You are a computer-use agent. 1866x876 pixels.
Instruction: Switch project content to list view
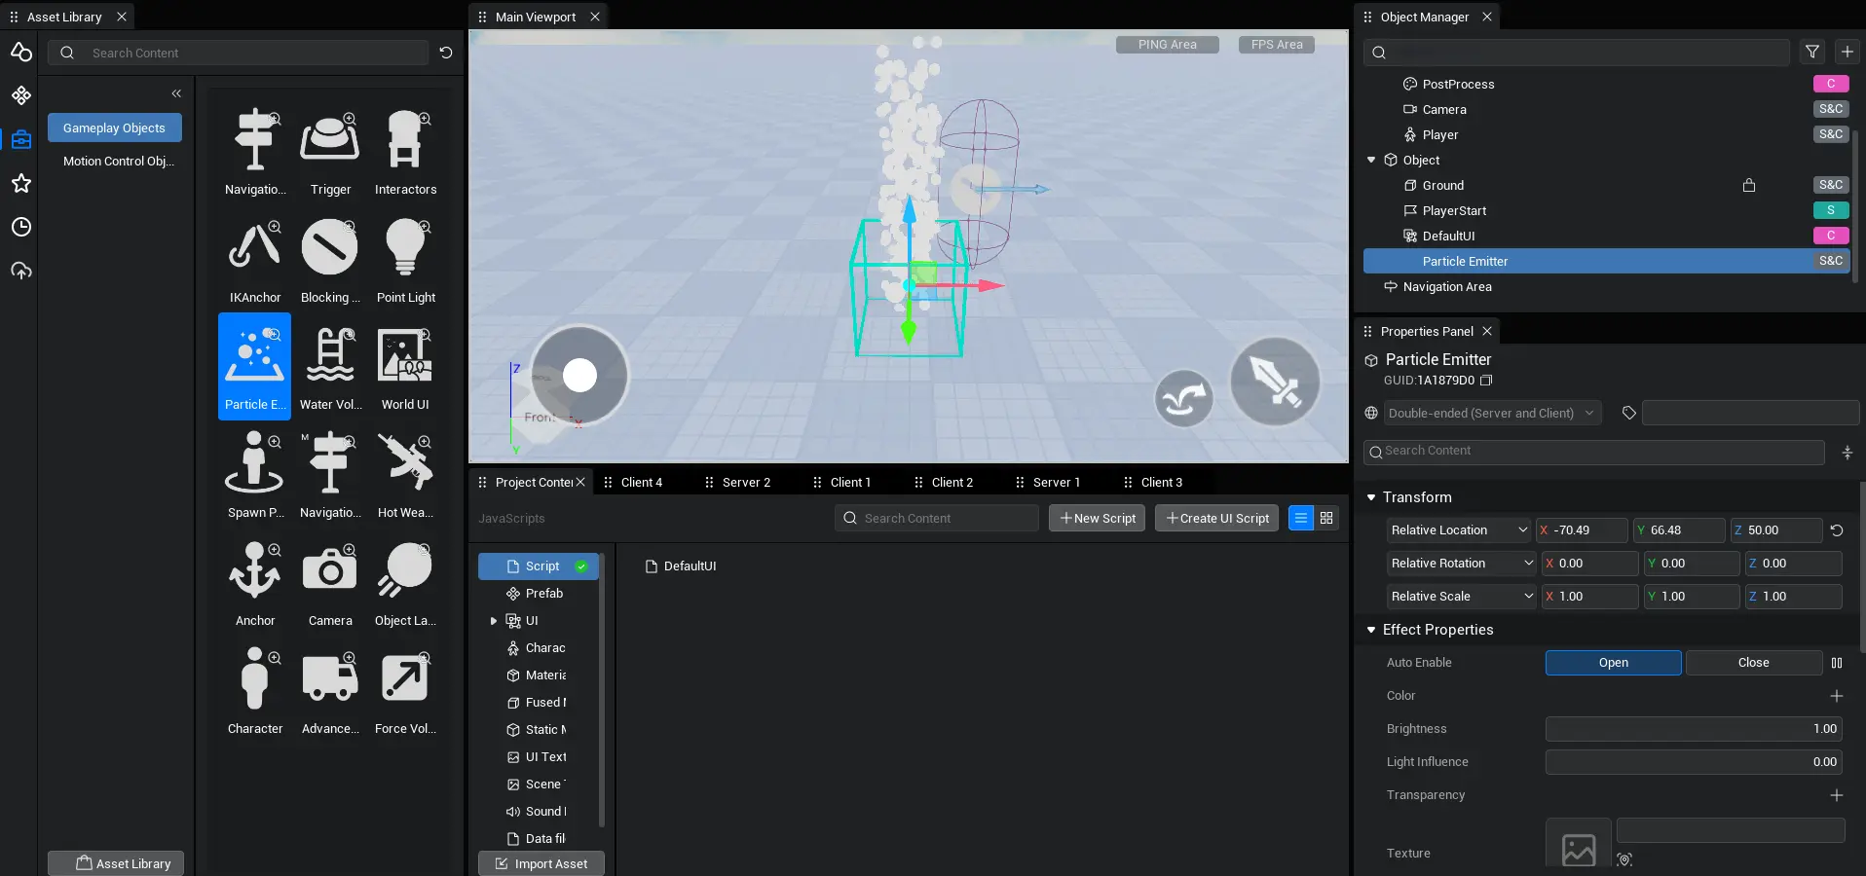click(x=1301, y=518)
